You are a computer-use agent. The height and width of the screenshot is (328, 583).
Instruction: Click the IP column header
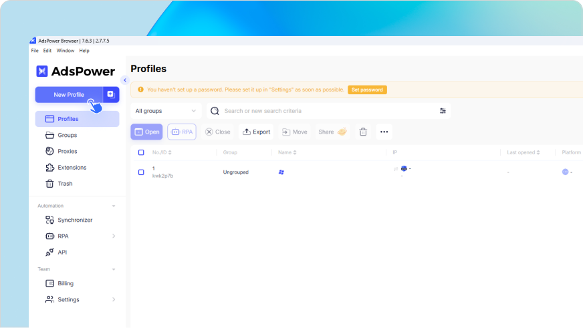click(395, 152)
